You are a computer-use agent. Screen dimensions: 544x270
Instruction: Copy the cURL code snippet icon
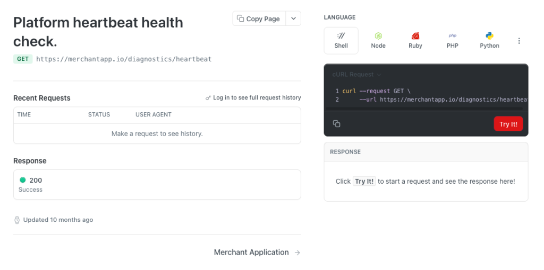(336, 124)
